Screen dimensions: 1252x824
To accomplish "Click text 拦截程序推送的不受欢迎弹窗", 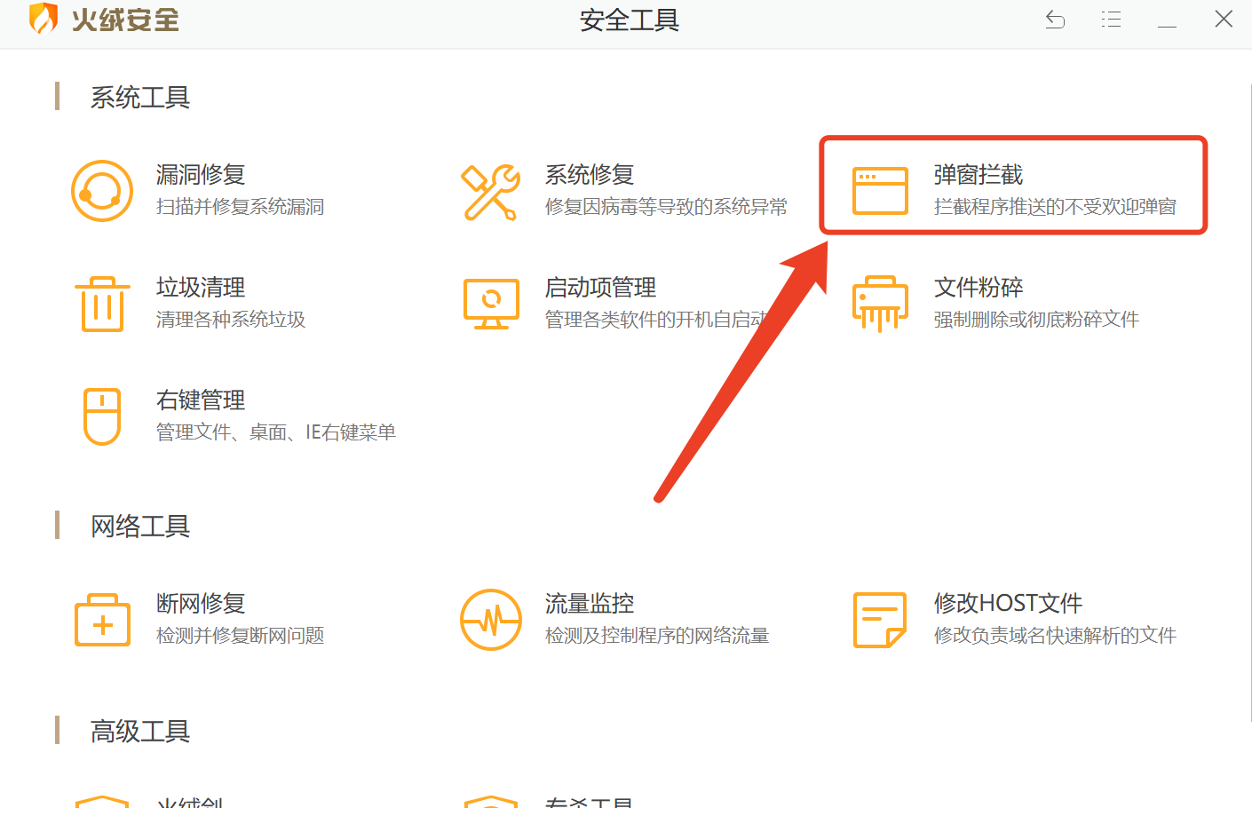I will pos(1055,207).
